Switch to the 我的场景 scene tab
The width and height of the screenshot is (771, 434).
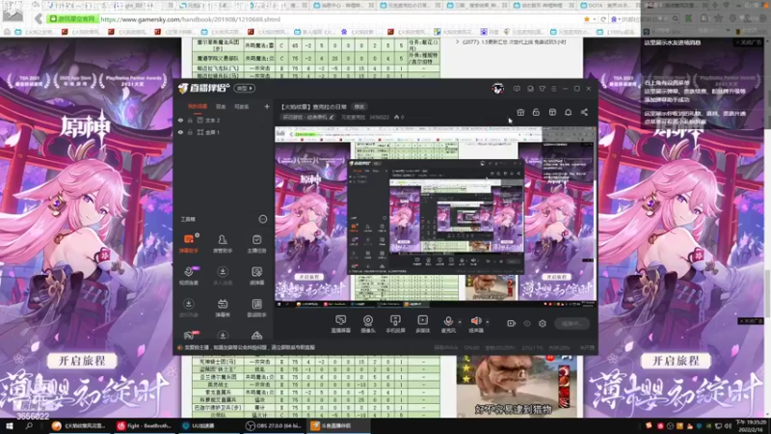[x=198, y=106]
